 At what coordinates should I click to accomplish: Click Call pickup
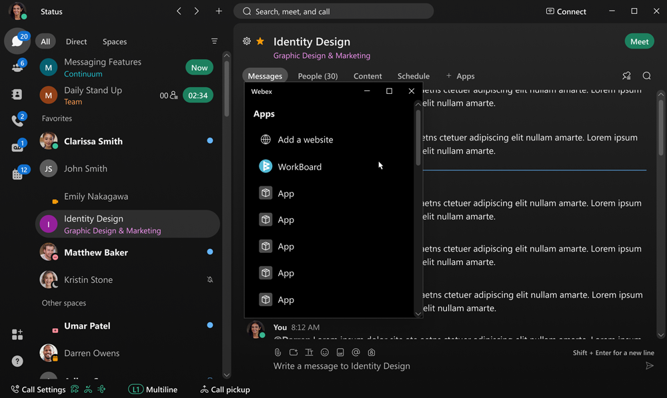point(225,389)
